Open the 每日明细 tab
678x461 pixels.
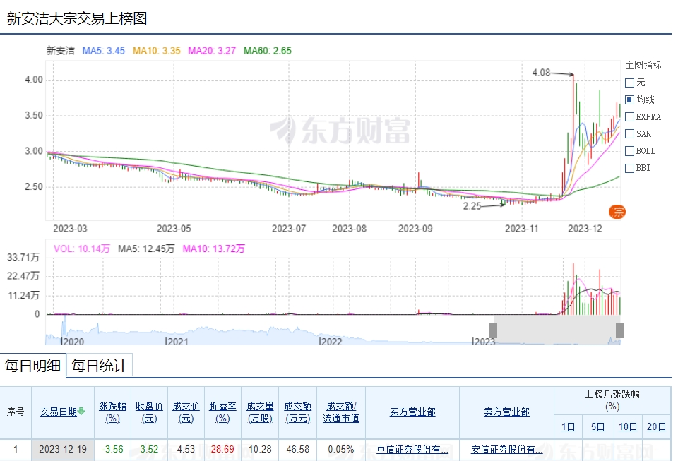(32, 366)
